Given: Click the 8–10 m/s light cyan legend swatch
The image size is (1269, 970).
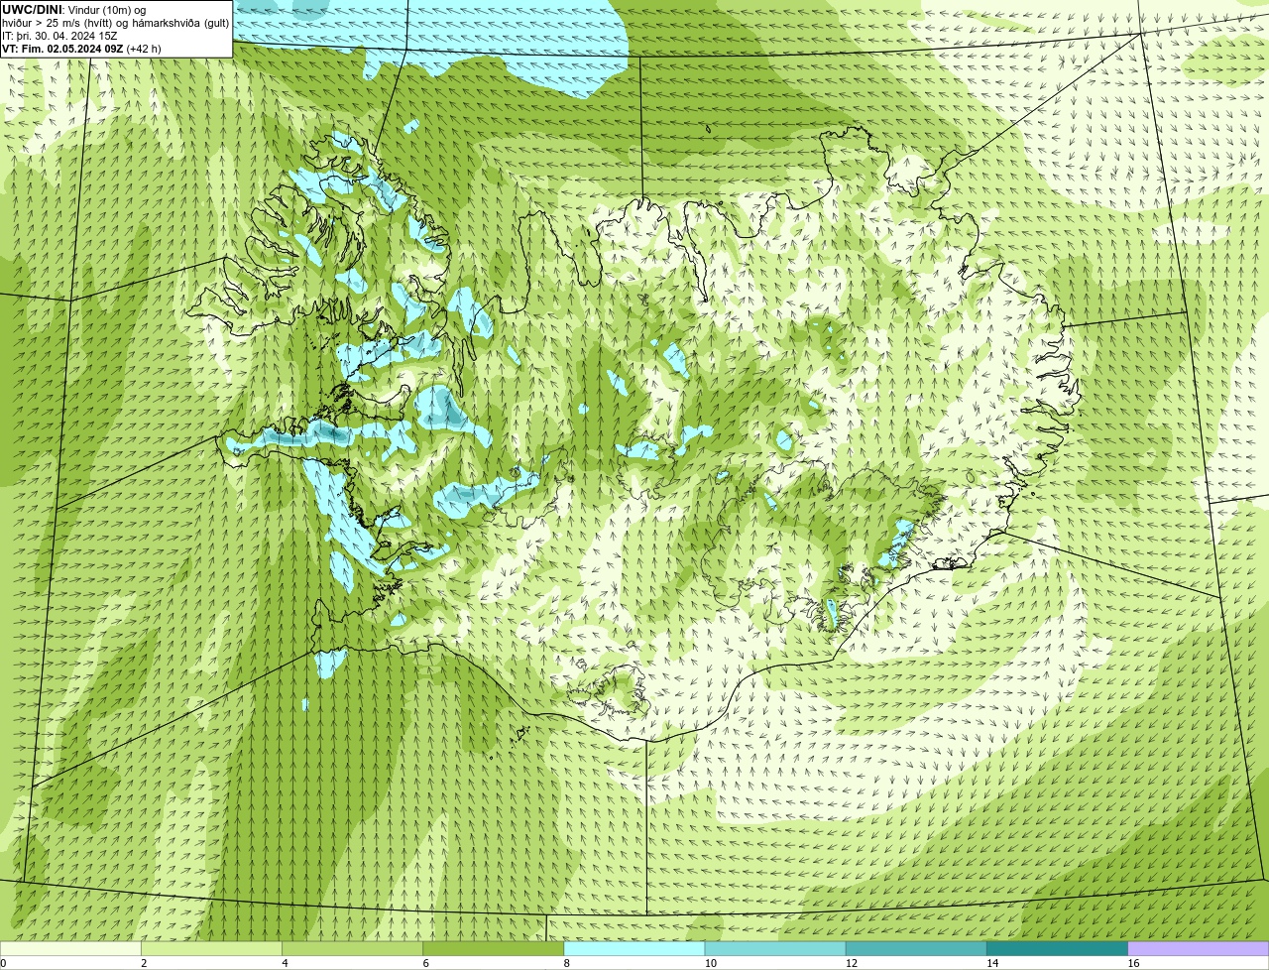Looking at the screenshot, I should (x=634, y=948).
